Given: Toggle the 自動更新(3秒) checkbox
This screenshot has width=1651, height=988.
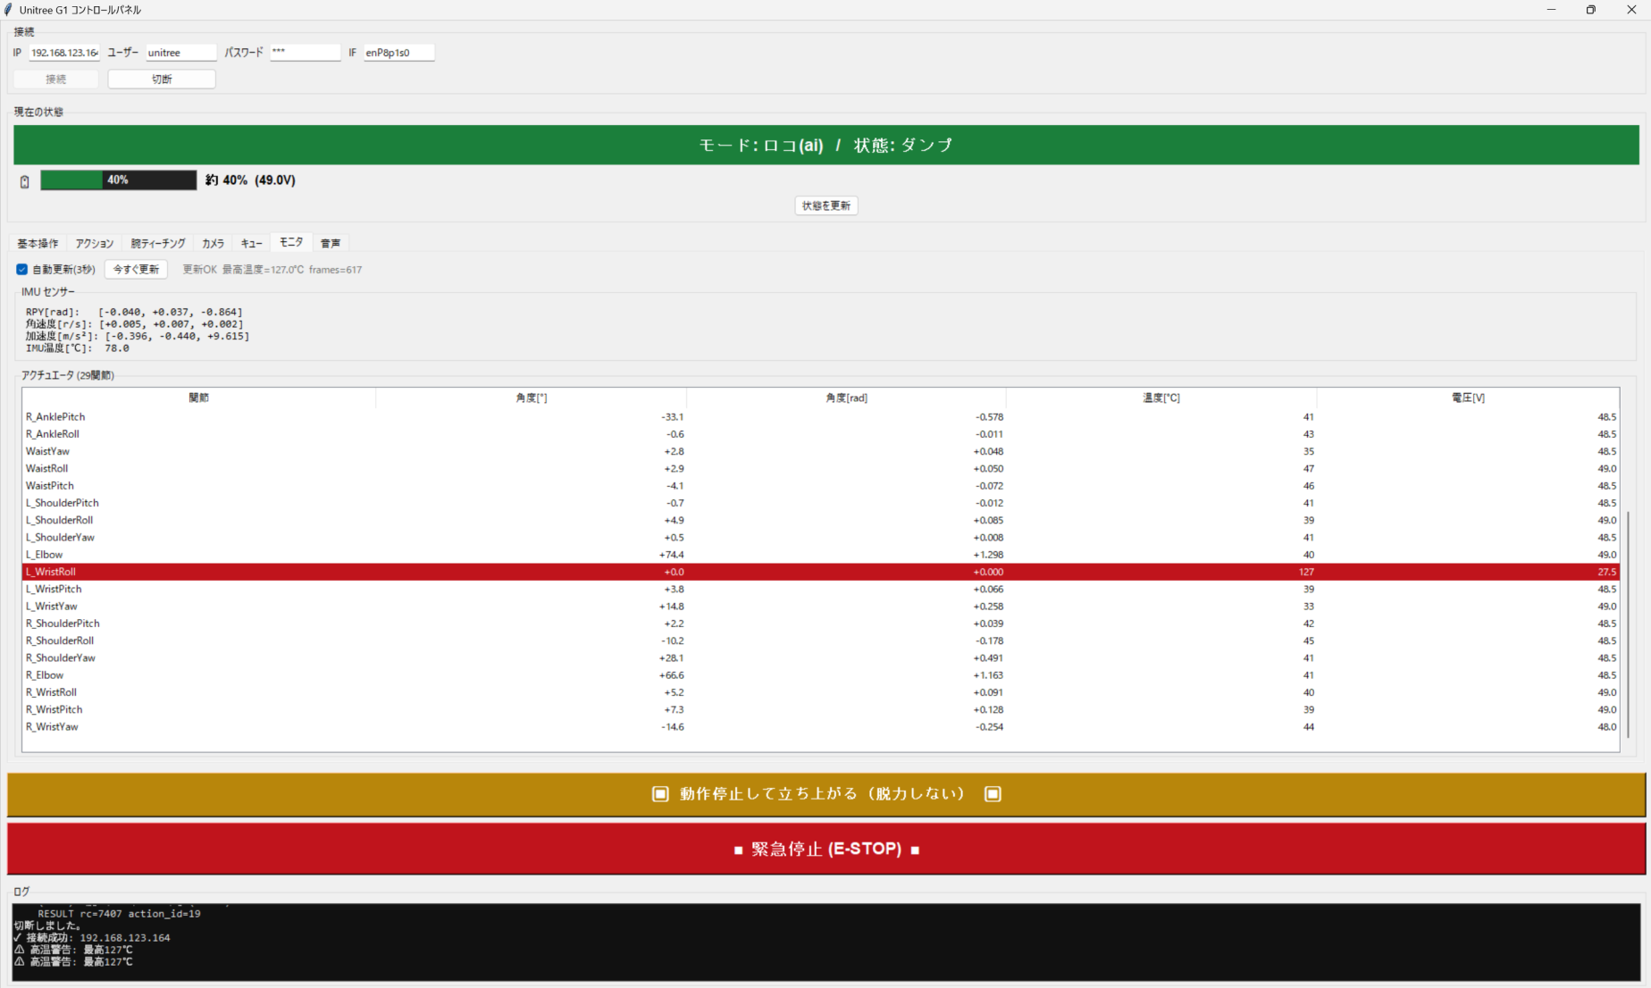Looking at the screenshot, I should [x=22, y=270].
